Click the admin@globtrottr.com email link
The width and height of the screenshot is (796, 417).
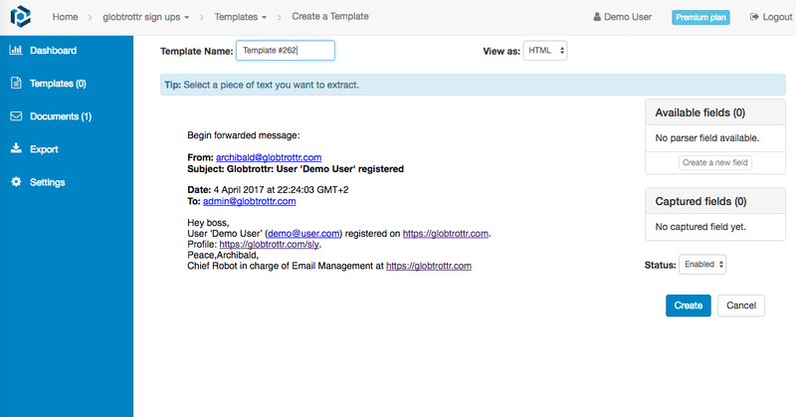click(250, 201)
